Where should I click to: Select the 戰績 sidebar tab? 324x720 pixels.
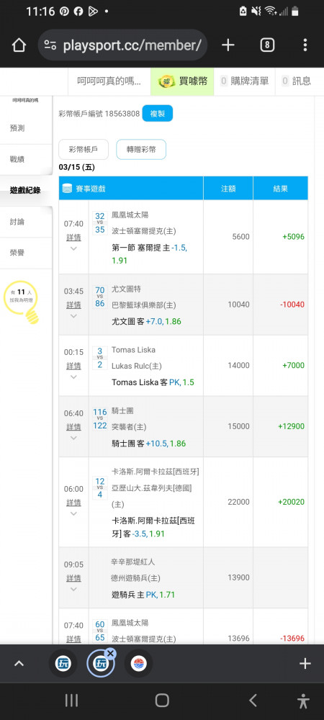tap(26, 159)
